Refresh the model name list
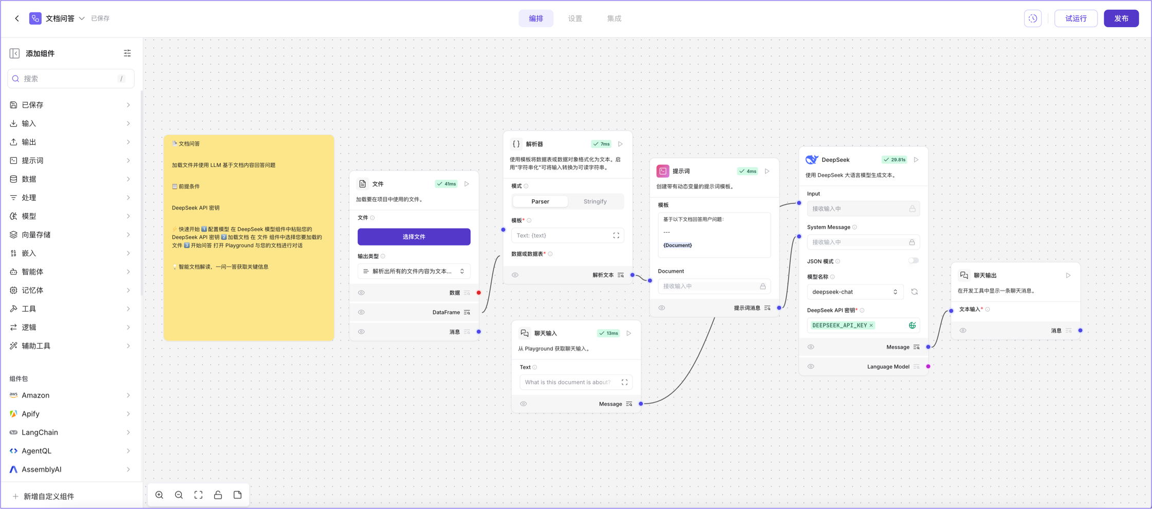1152x509 pixels. [x=914, y=292]
